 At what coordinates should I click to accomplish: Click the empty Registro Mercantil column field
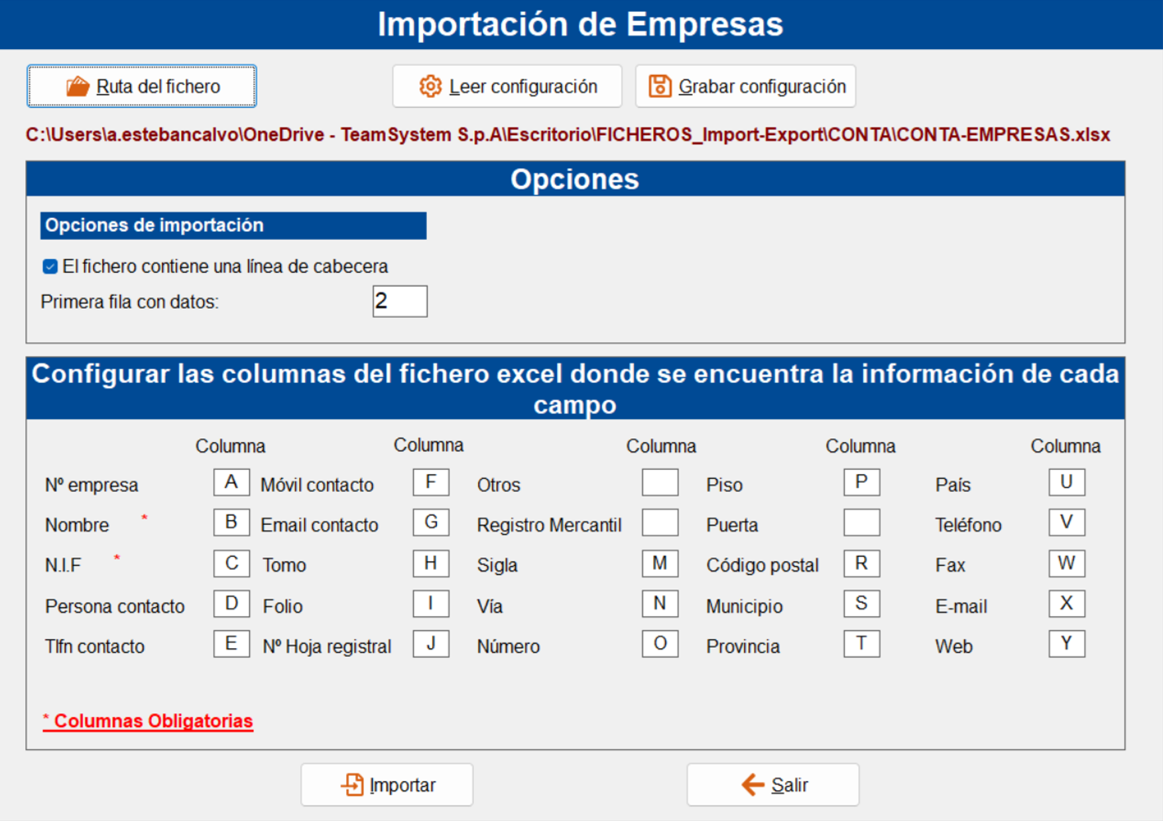(660, 522)
